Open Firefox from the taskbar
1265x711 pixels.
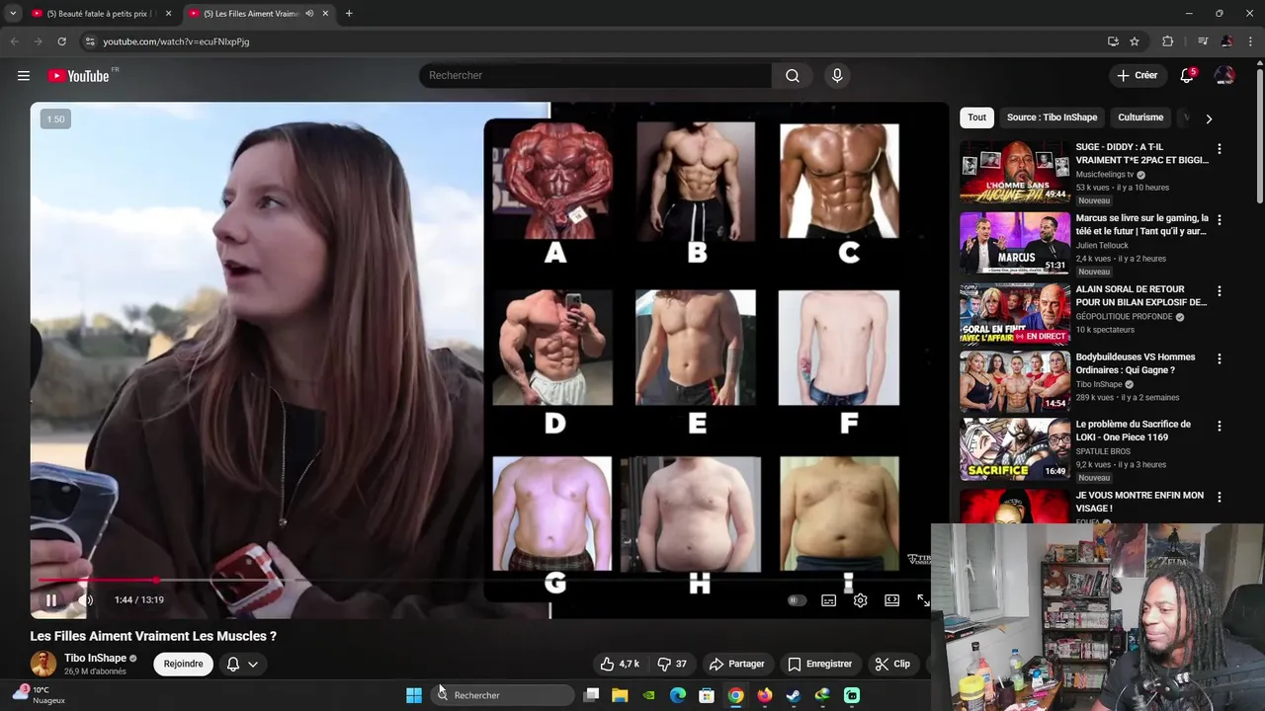coord(765,695)
